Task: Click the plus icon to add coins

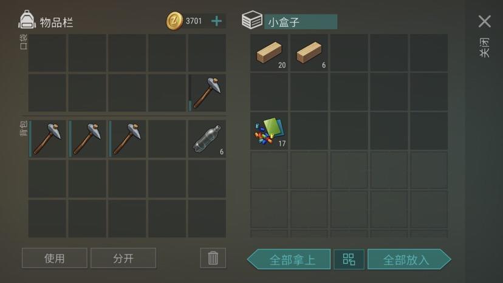Action: 216,21
